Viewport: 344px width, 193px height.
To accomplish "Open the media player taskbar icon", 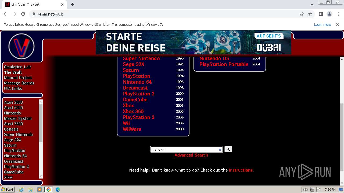I will point(40,190).
